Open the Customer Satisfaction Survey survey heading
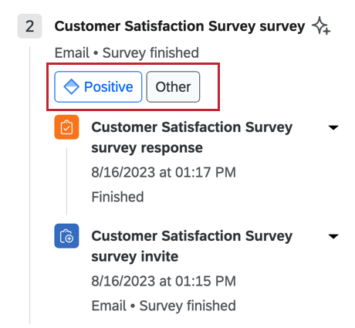Viewport: 355px width, 328px height. pyautogui.click(x=180, y=26)
